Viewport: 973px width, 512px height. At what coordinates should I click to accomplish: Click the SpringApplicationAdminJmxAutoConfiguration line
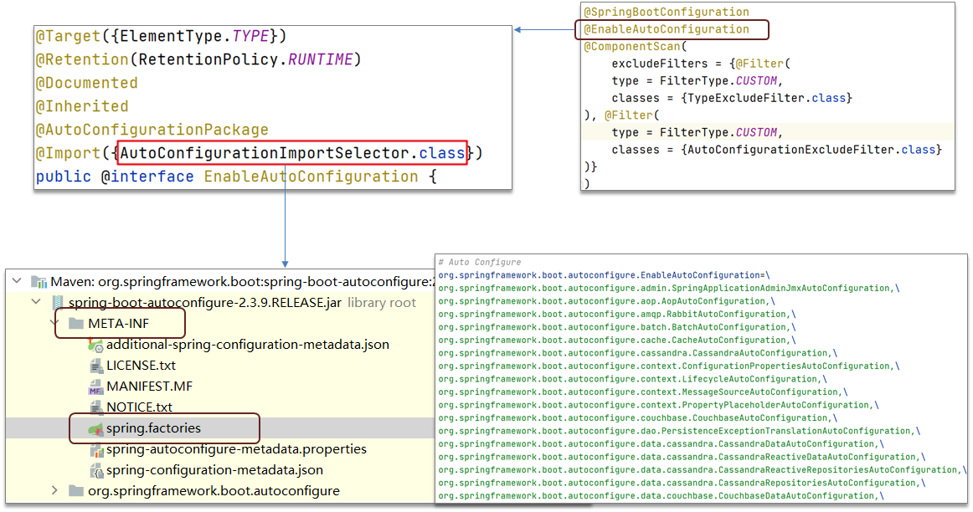[669, 289]
